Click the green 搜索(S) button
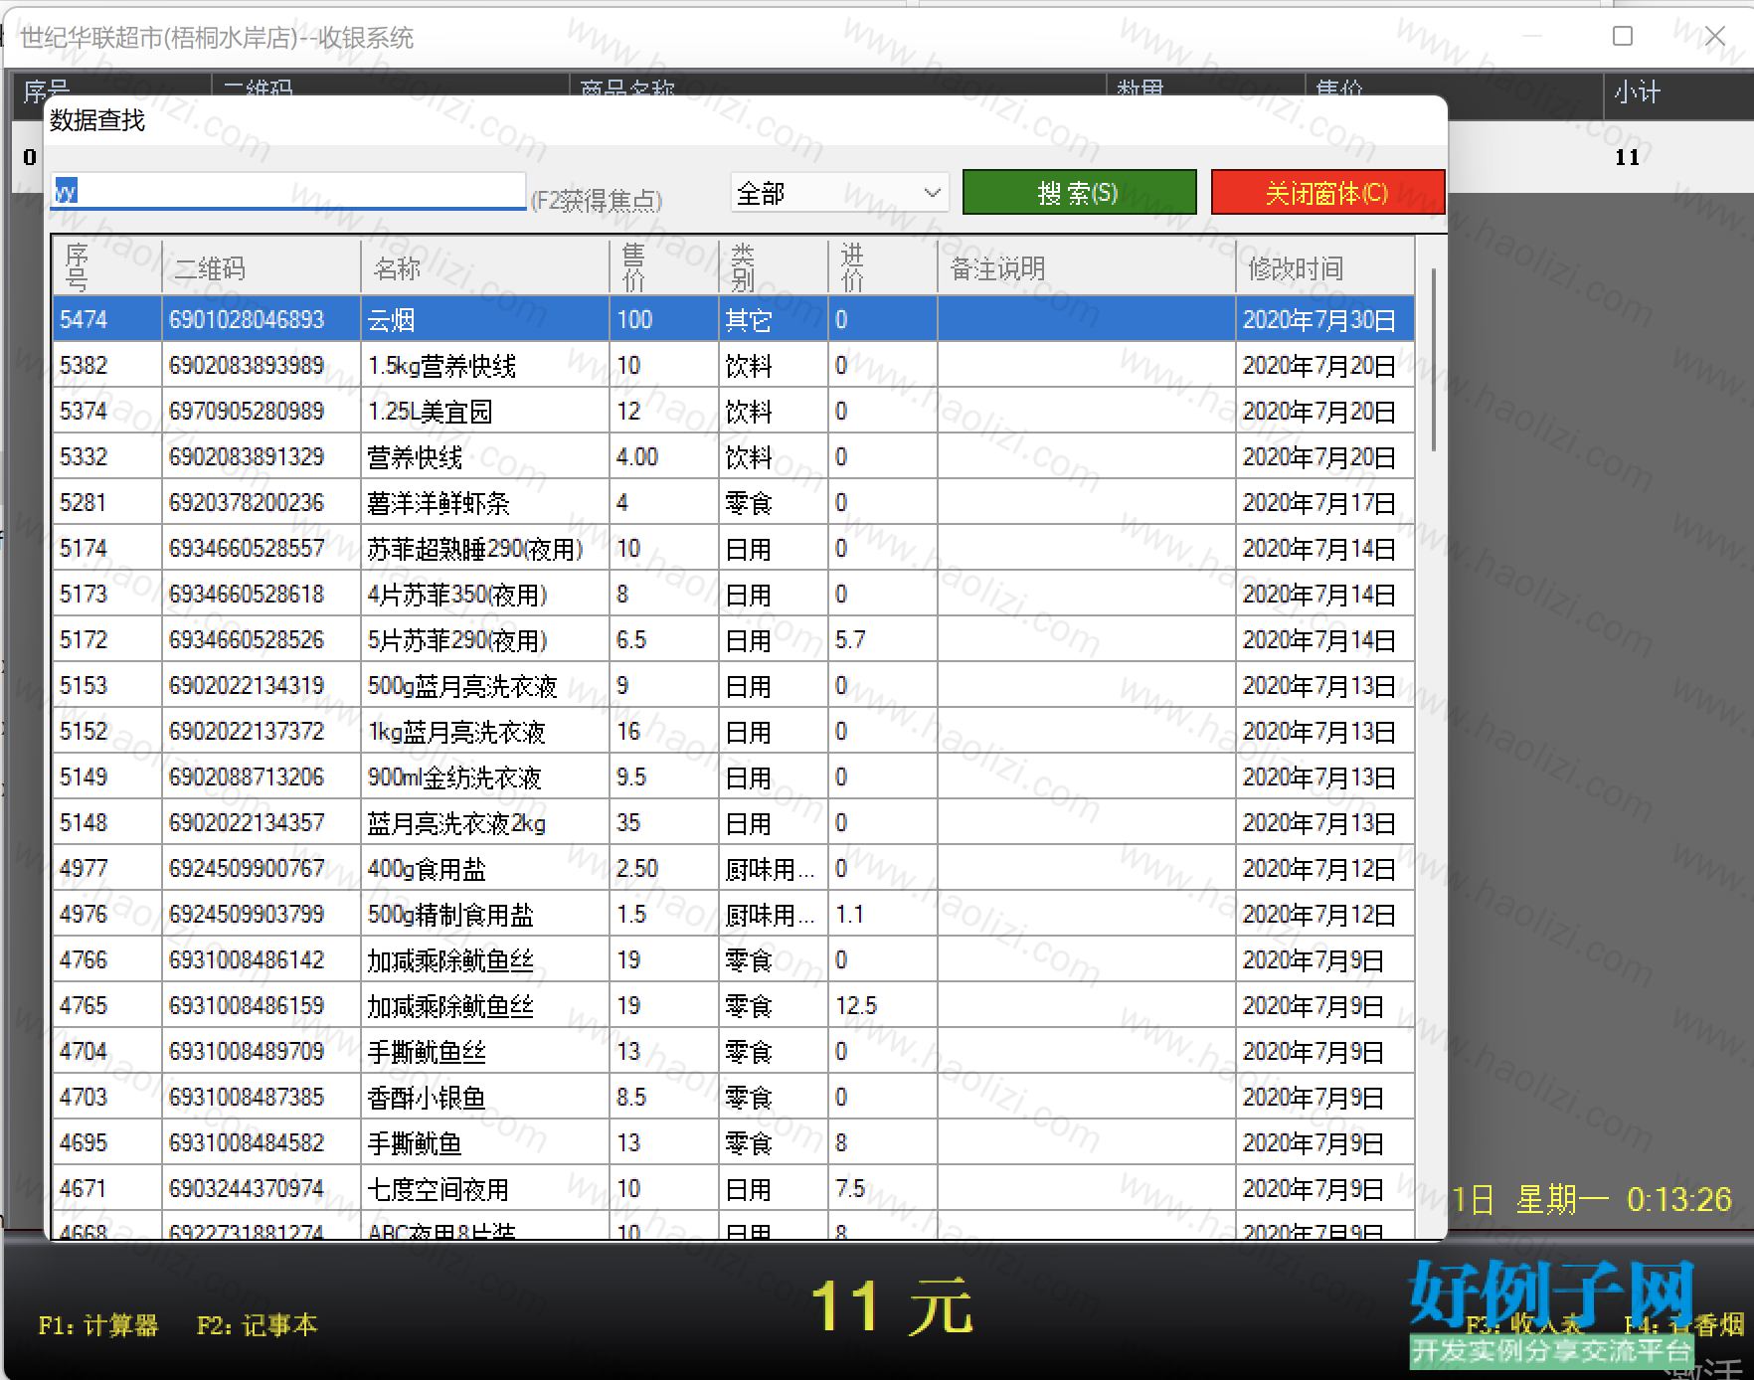 1079,192
